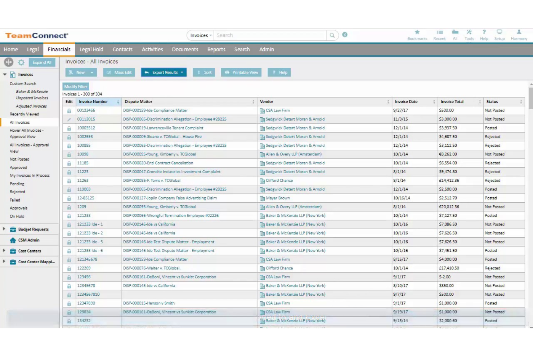533x356 pixels.
Task: Open the Home tab
Action: pos(11,49)
